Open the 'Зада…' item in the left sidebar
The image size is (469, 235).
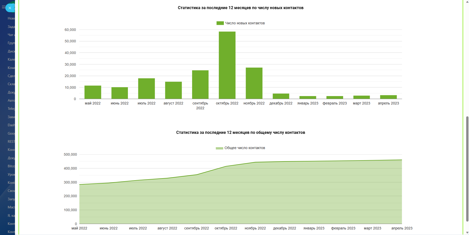(11, 27)
